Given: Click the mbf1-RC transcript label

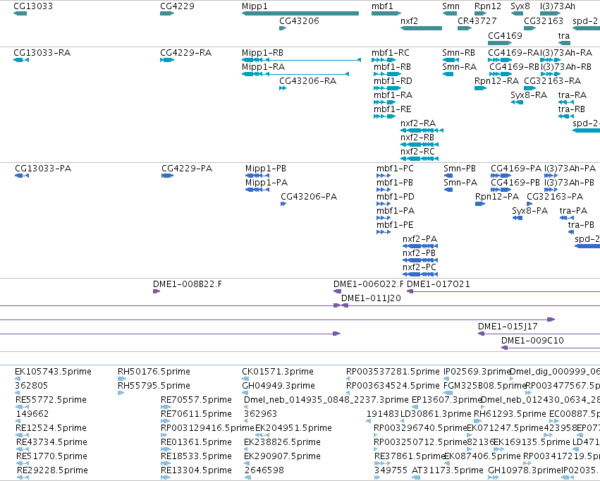Looking at the screenshot, I should pos(391,53).
